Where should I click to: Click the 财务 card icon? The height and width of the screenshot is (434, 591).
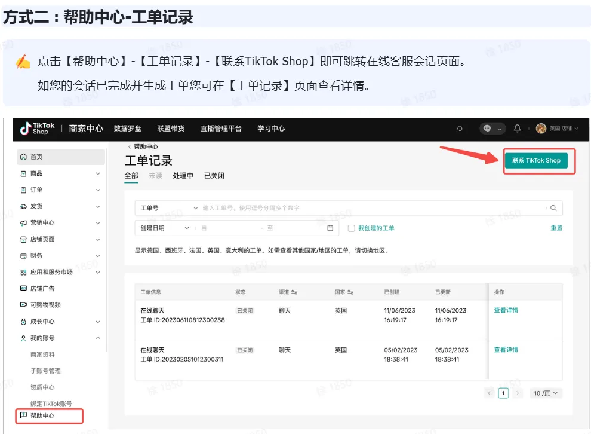(x=23, y=255)
